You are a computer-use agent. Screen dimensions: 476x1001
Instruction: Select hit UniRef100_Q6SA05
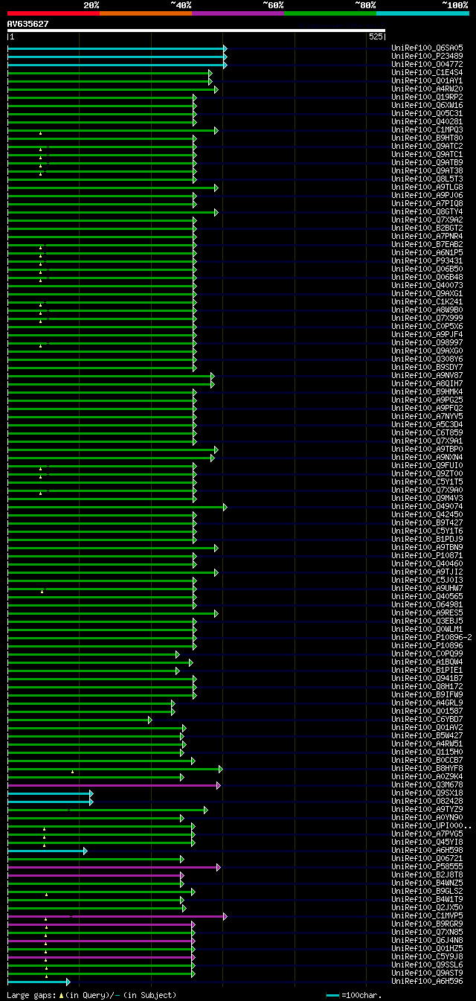click(428, 48)
